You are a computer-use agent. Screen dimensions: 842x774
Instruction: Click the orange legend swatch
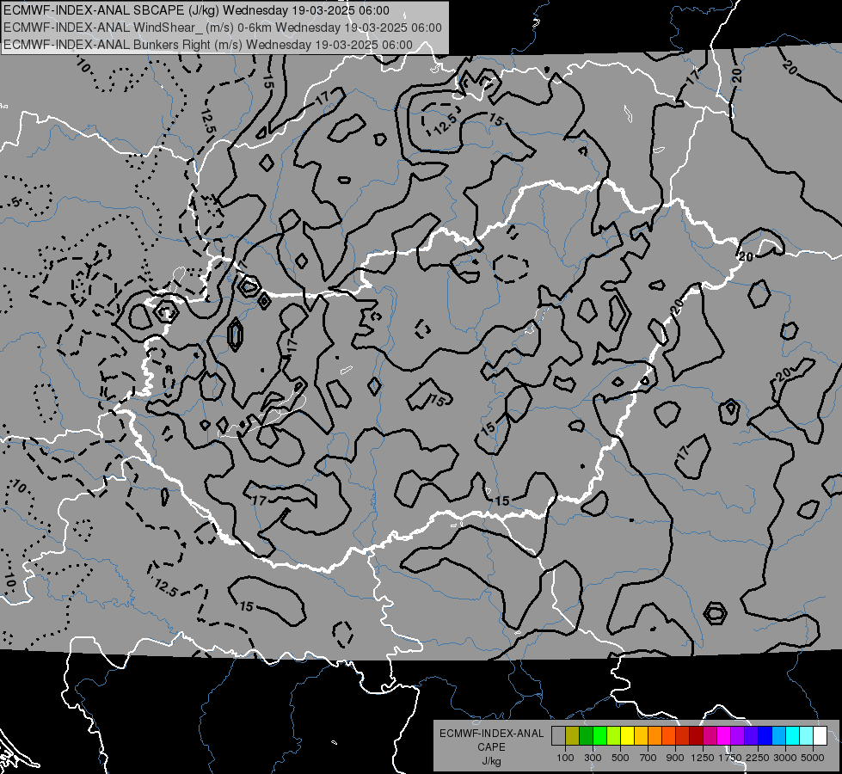(x=655, y=736)
